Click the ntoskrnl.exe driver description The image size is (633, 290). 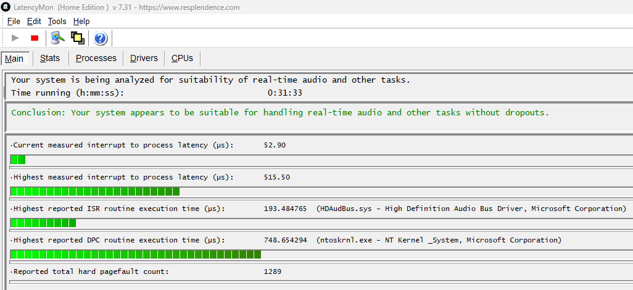click(x=439, y=240)
